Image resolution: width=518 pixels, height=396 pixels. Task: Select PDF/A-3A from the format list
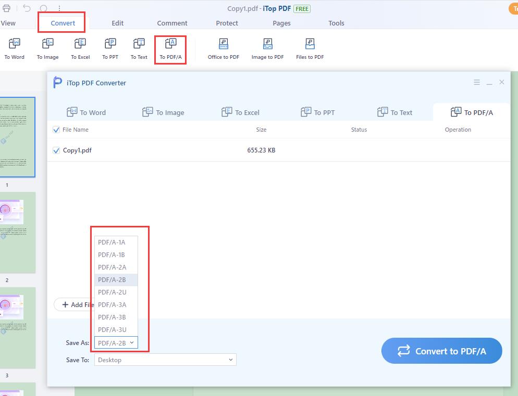[x=112, y=304]
